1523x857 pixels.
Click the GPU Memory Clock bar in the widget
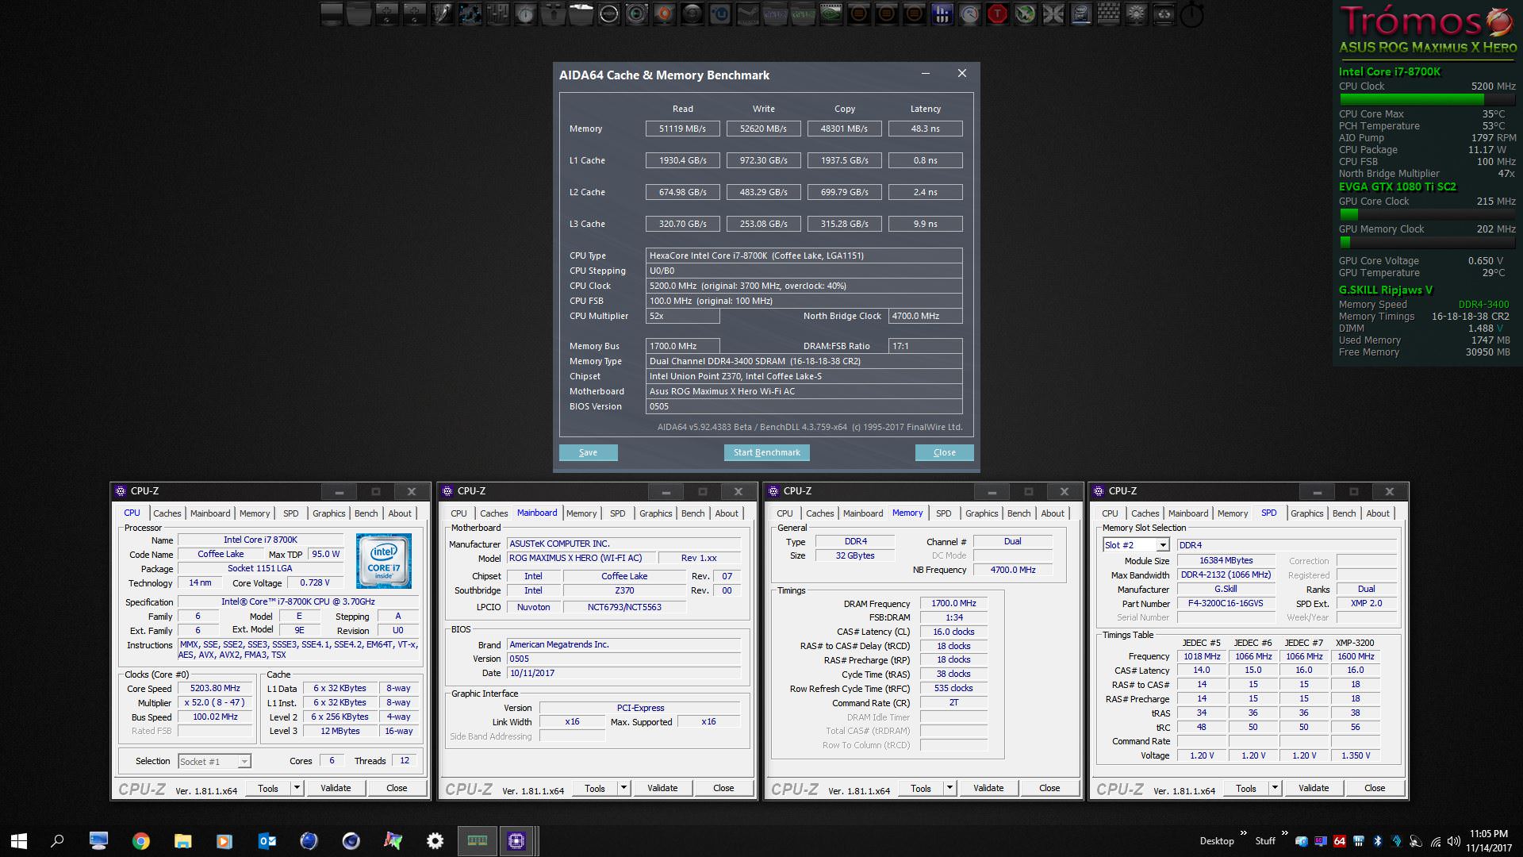1427,242
